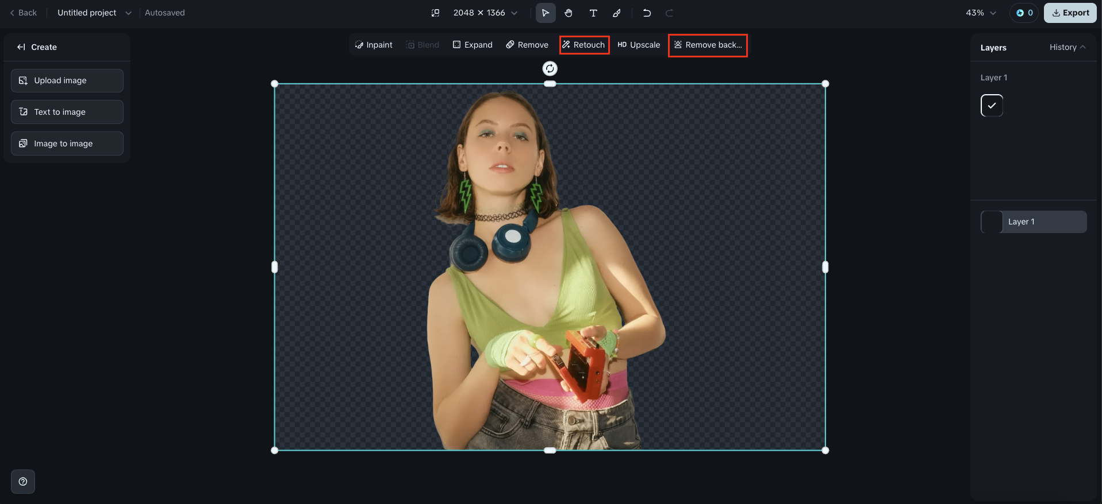This screenshot has width=1102, height=504.
Task: Select the Expand tool
Action: (x=473, y=45)
